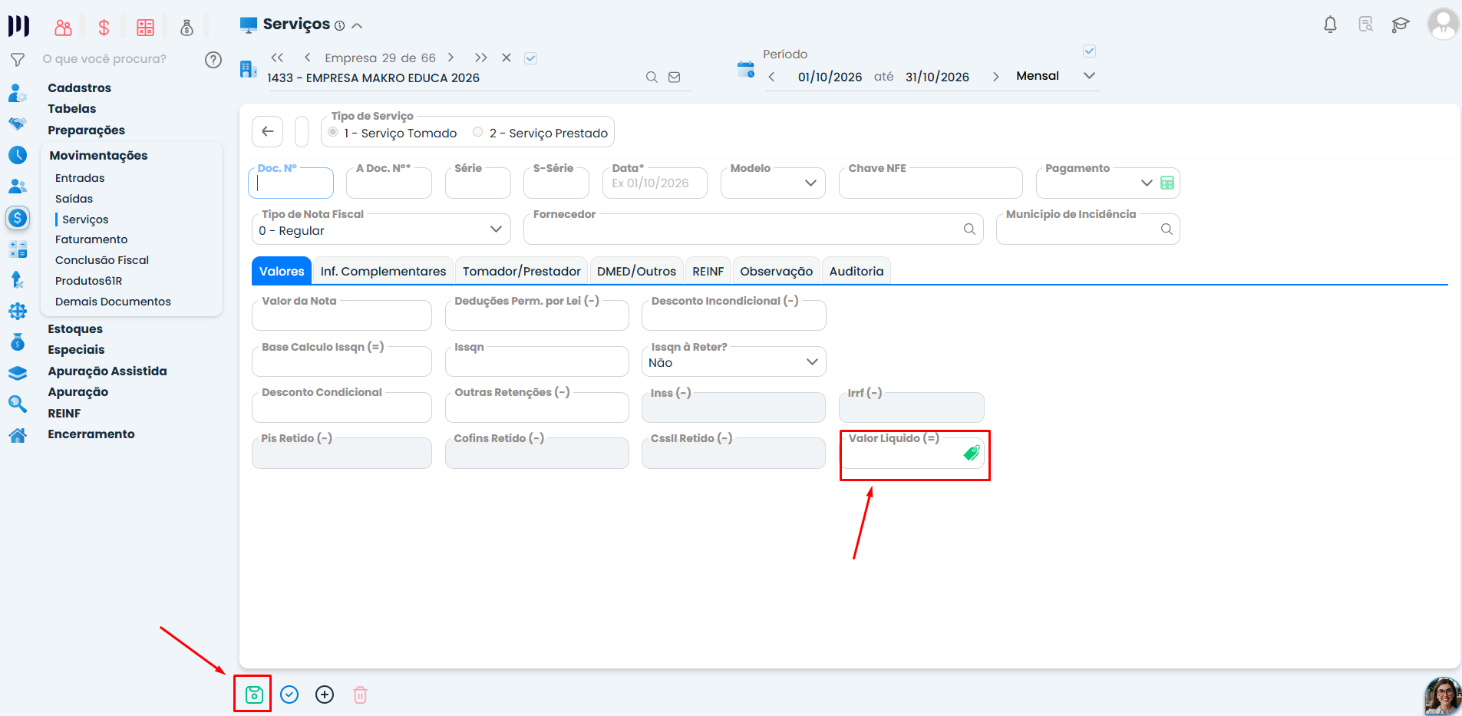The height and width of the screenshot is (716, 1462).
Task: Open the notifications bell
Action: pos(1330,25)
